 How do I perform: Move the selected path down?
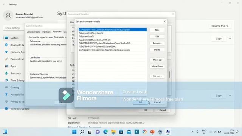(157, 66)
